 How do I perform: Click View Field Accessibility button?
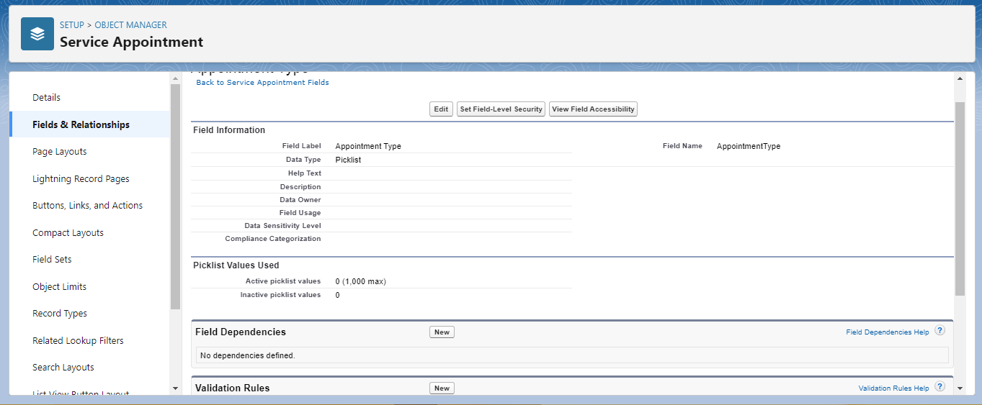(593, 109)
